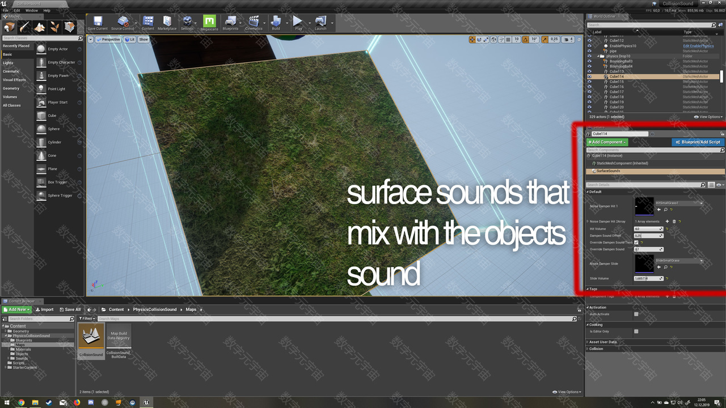The image size is (726, 408).
Task: Collapse the Default details section
Action: 588,192
